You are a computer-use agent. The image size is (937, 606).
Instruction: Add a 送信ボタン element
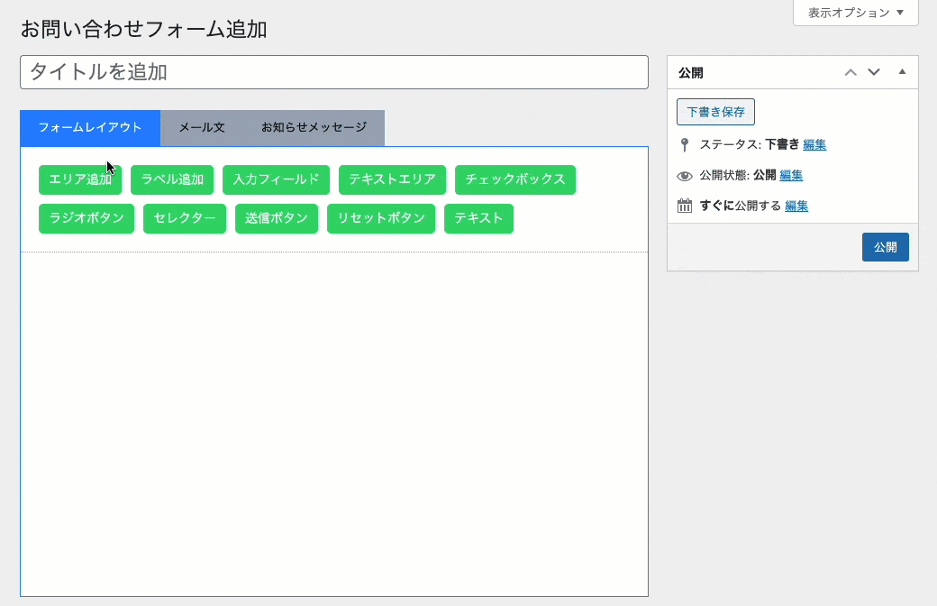coord(276,218)
